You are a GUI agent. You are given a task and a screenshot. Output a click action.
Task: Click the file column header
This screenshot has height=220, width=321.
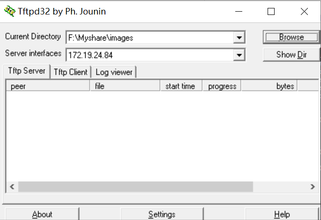(125, 86)
